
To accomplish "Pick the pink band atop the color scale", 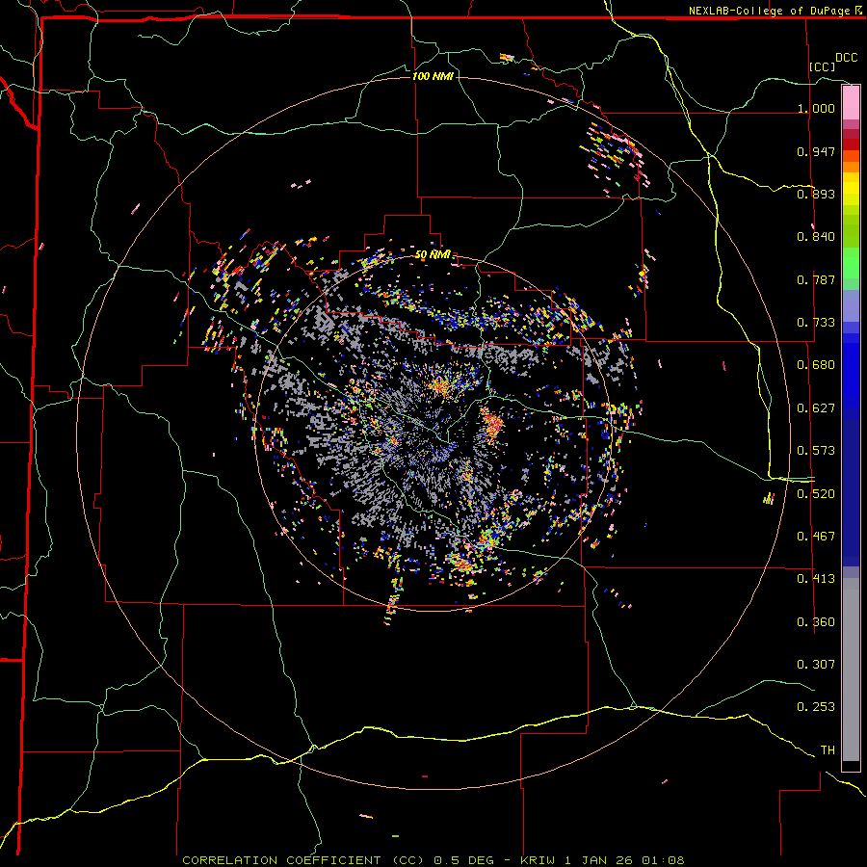I will [x=851, y=102].
